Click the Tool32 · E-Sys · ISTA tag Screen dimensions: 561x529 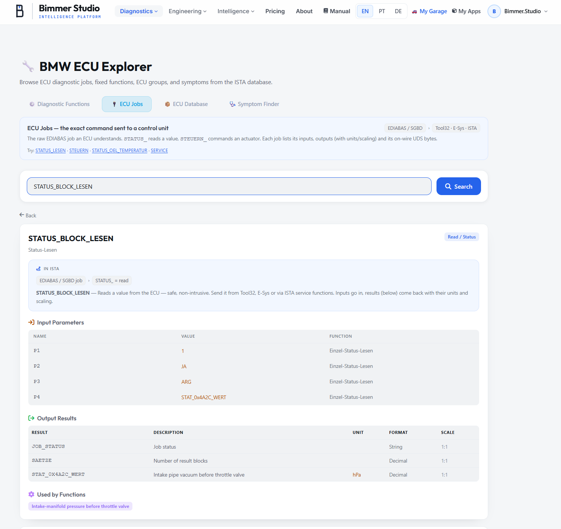pyautogui.click(x=456, y=128)
